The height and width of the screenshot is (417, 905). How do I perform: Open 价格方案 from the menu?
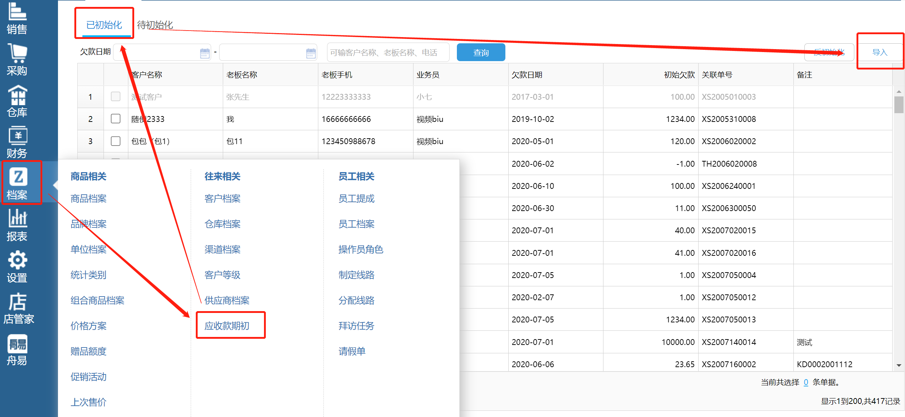[x=89, y=326]
